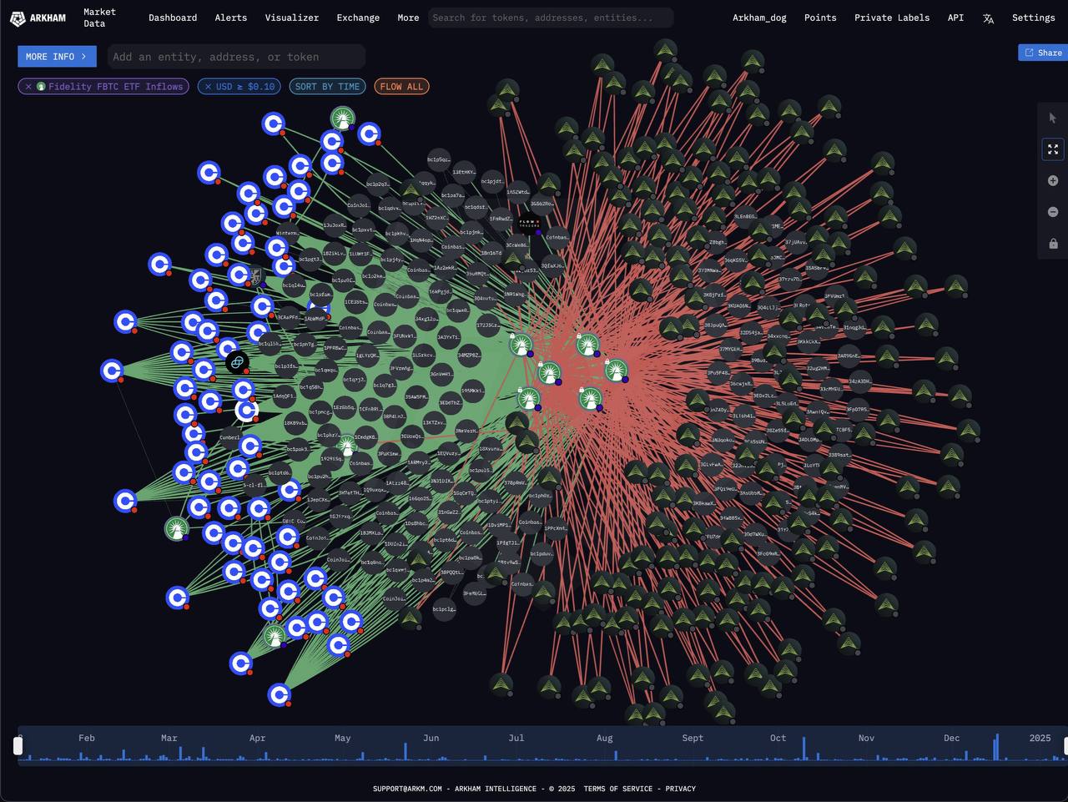Open the Market Data menu
The width and height of the screenshot is (1068, 802).
tap(99, 18)
